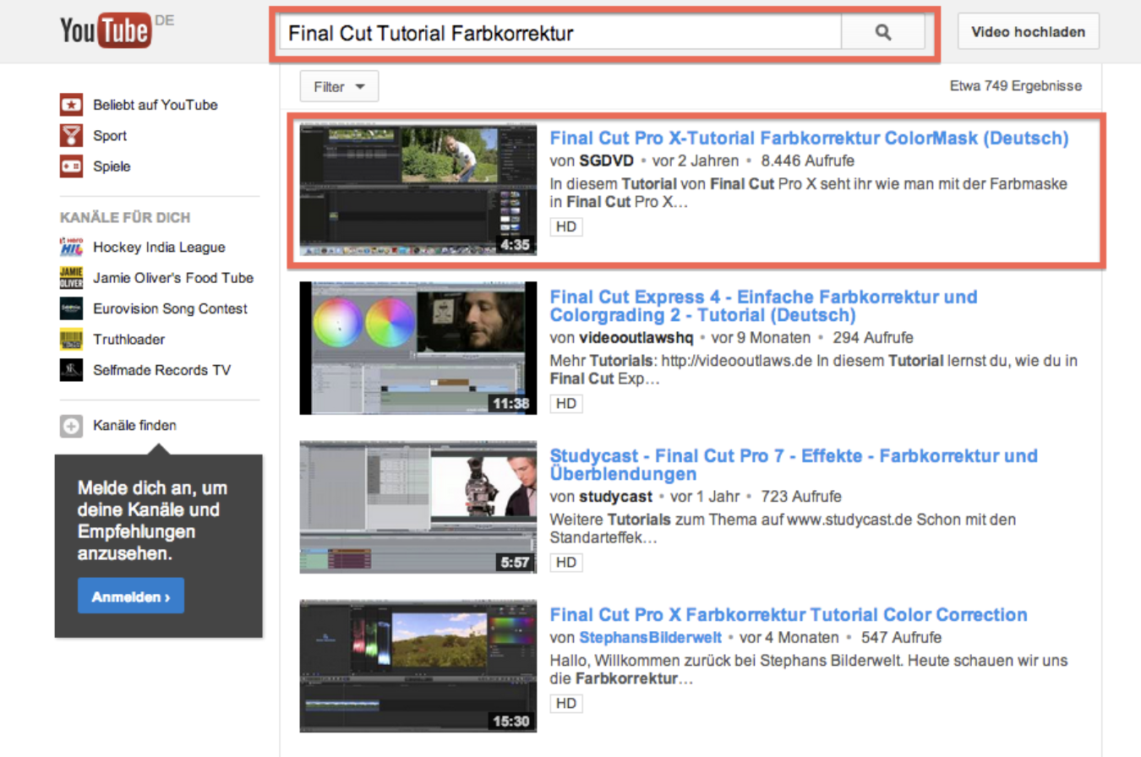This screenshot has width=1141, height=757.
Task: Click the SGDVD uploader name
Action: pos(606,161)
